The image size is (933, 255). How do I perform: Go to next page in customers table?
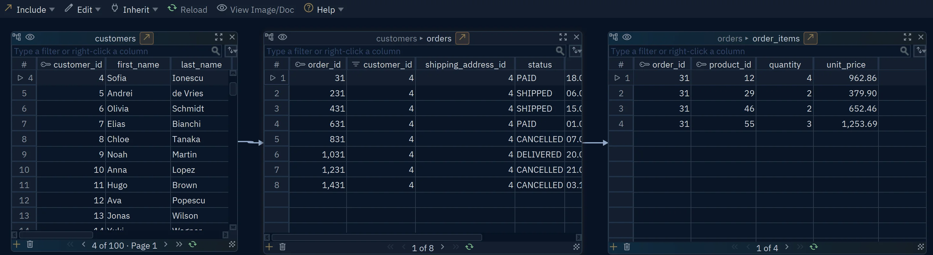point(166,244)
